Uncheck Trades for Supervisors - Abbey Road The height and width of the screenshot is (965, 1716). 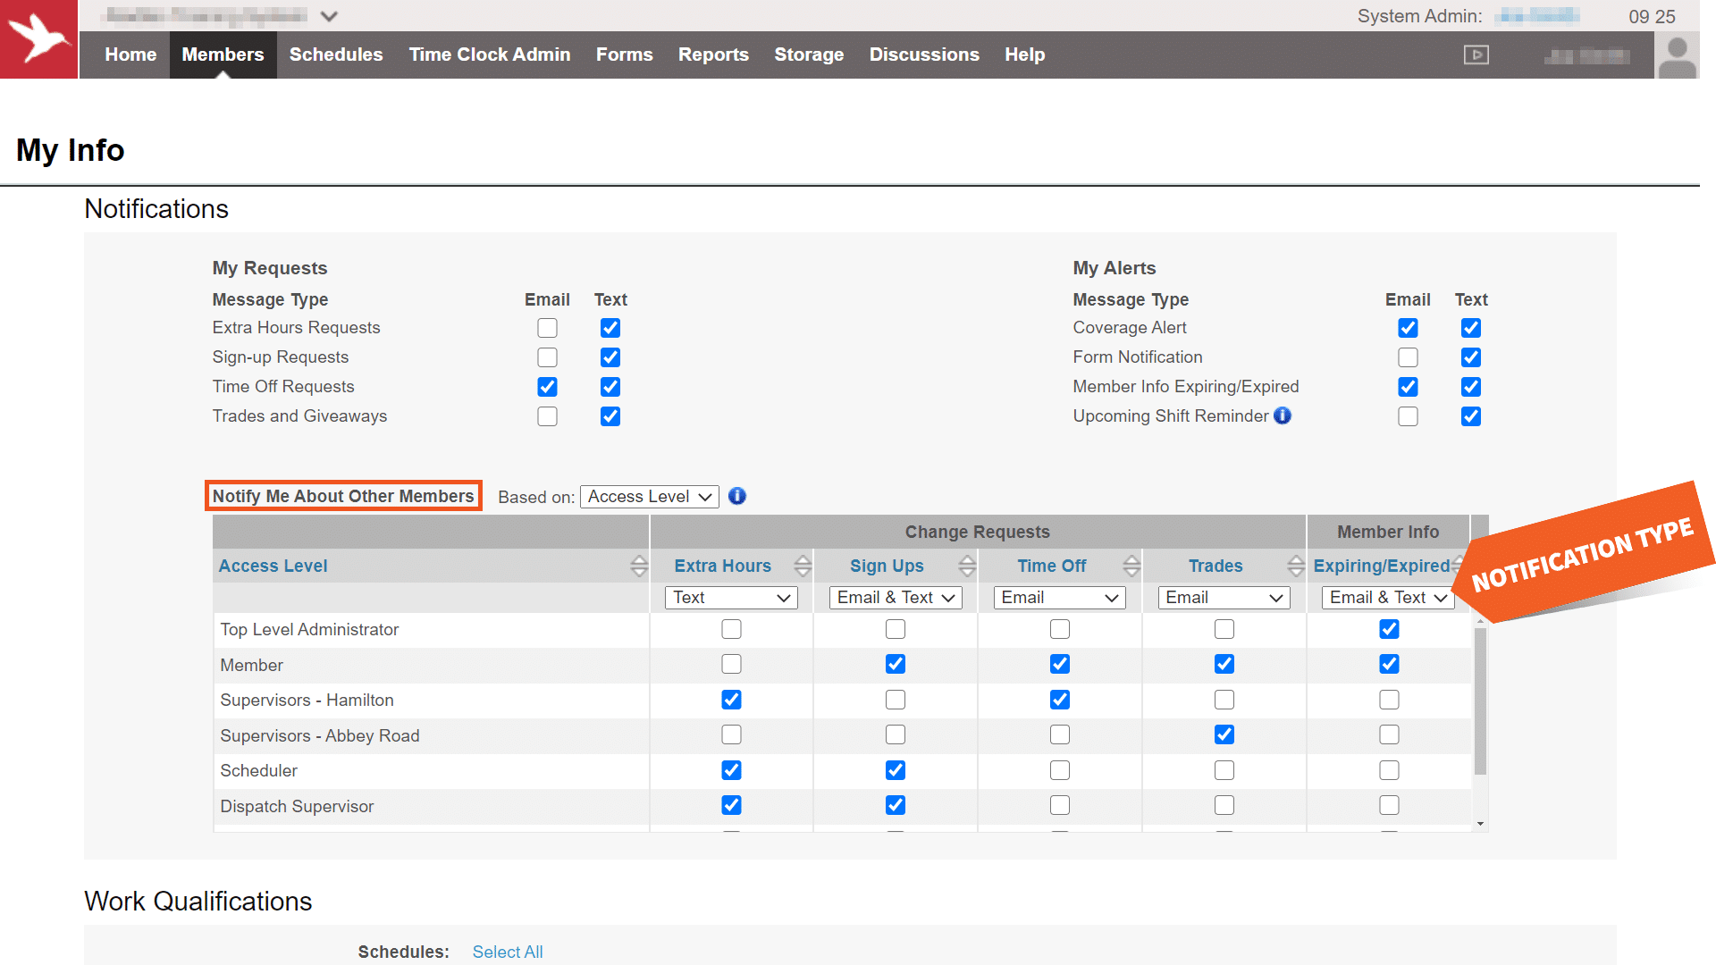pos(1224,734)
